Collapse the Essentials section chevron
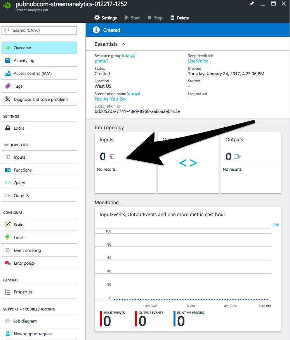 click(x=123, y=44)
